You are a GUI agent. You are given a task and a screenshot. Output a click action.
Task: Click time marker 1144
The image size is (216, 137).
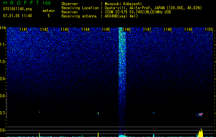85,29
